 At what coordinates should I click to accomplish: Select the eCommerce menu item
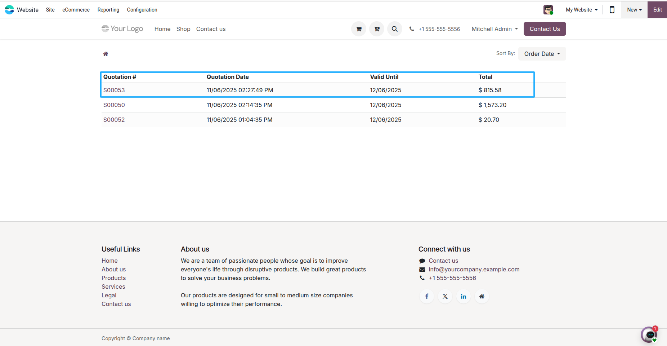76,10
